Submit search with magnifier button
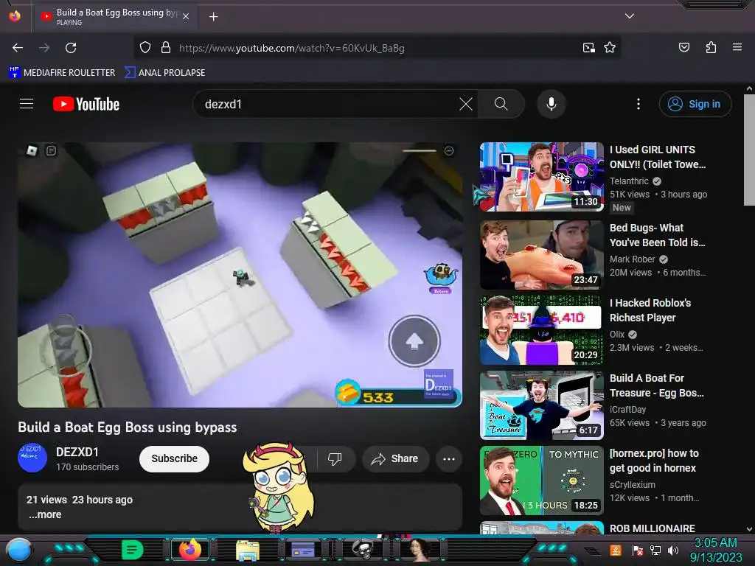Screen dimensions: 755x566 (501, 104)
